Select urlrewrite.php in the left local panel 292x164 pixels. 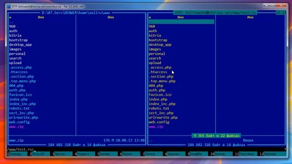[23, 118]
